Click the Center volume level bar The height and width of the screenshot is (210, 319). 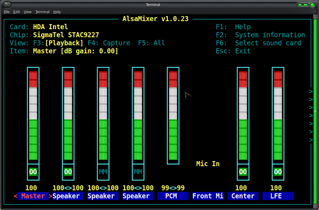[243, 115]
